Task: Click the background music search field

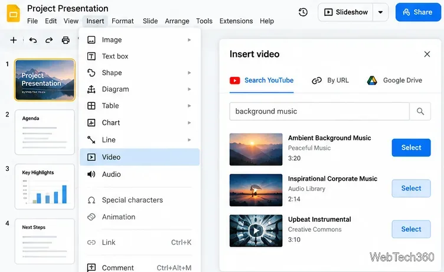Action: point(319,112)
